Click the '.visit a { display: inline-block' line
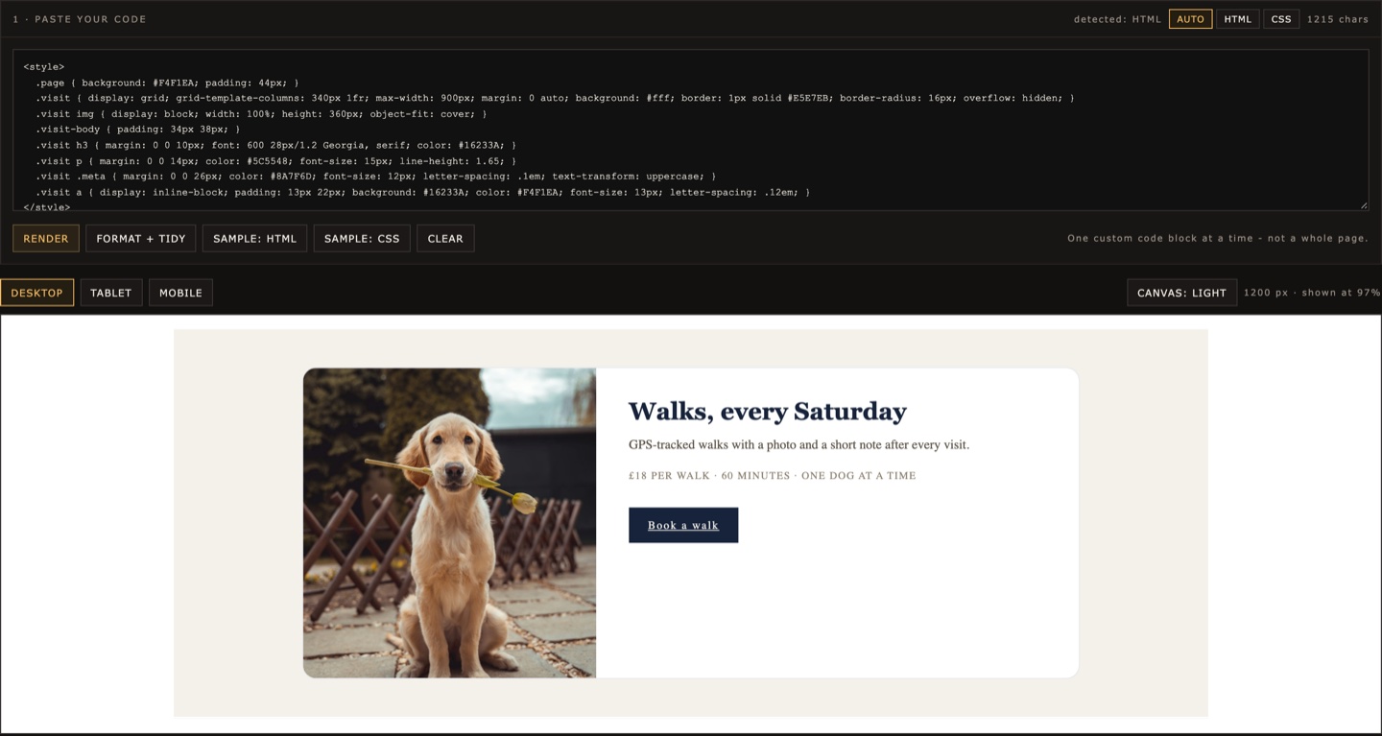The height and width of the screenshot is (736, 1382). [x=422, y=192]
